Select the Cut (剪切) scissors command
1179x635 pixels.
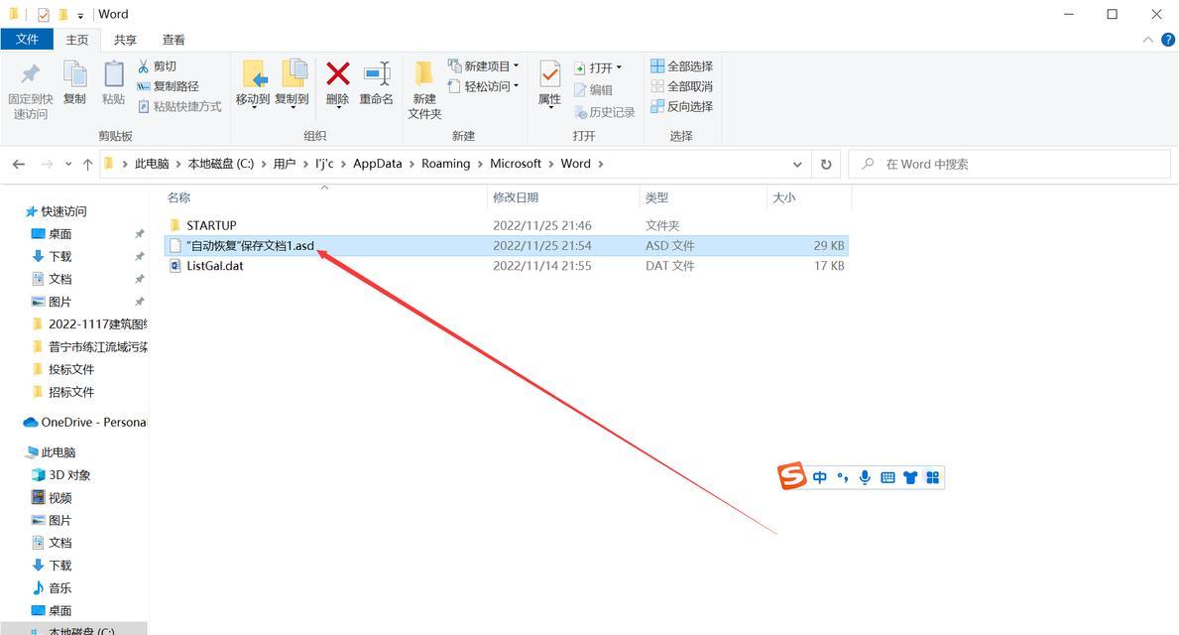tap(157, 66)
